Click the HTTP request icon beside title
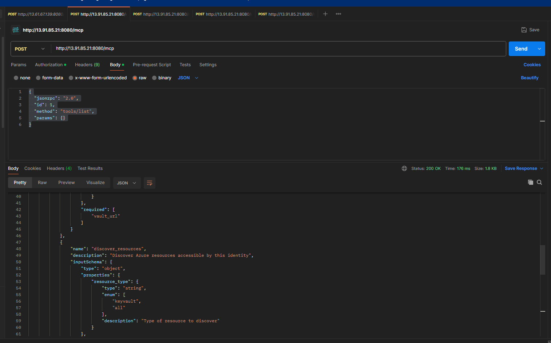 15,30
